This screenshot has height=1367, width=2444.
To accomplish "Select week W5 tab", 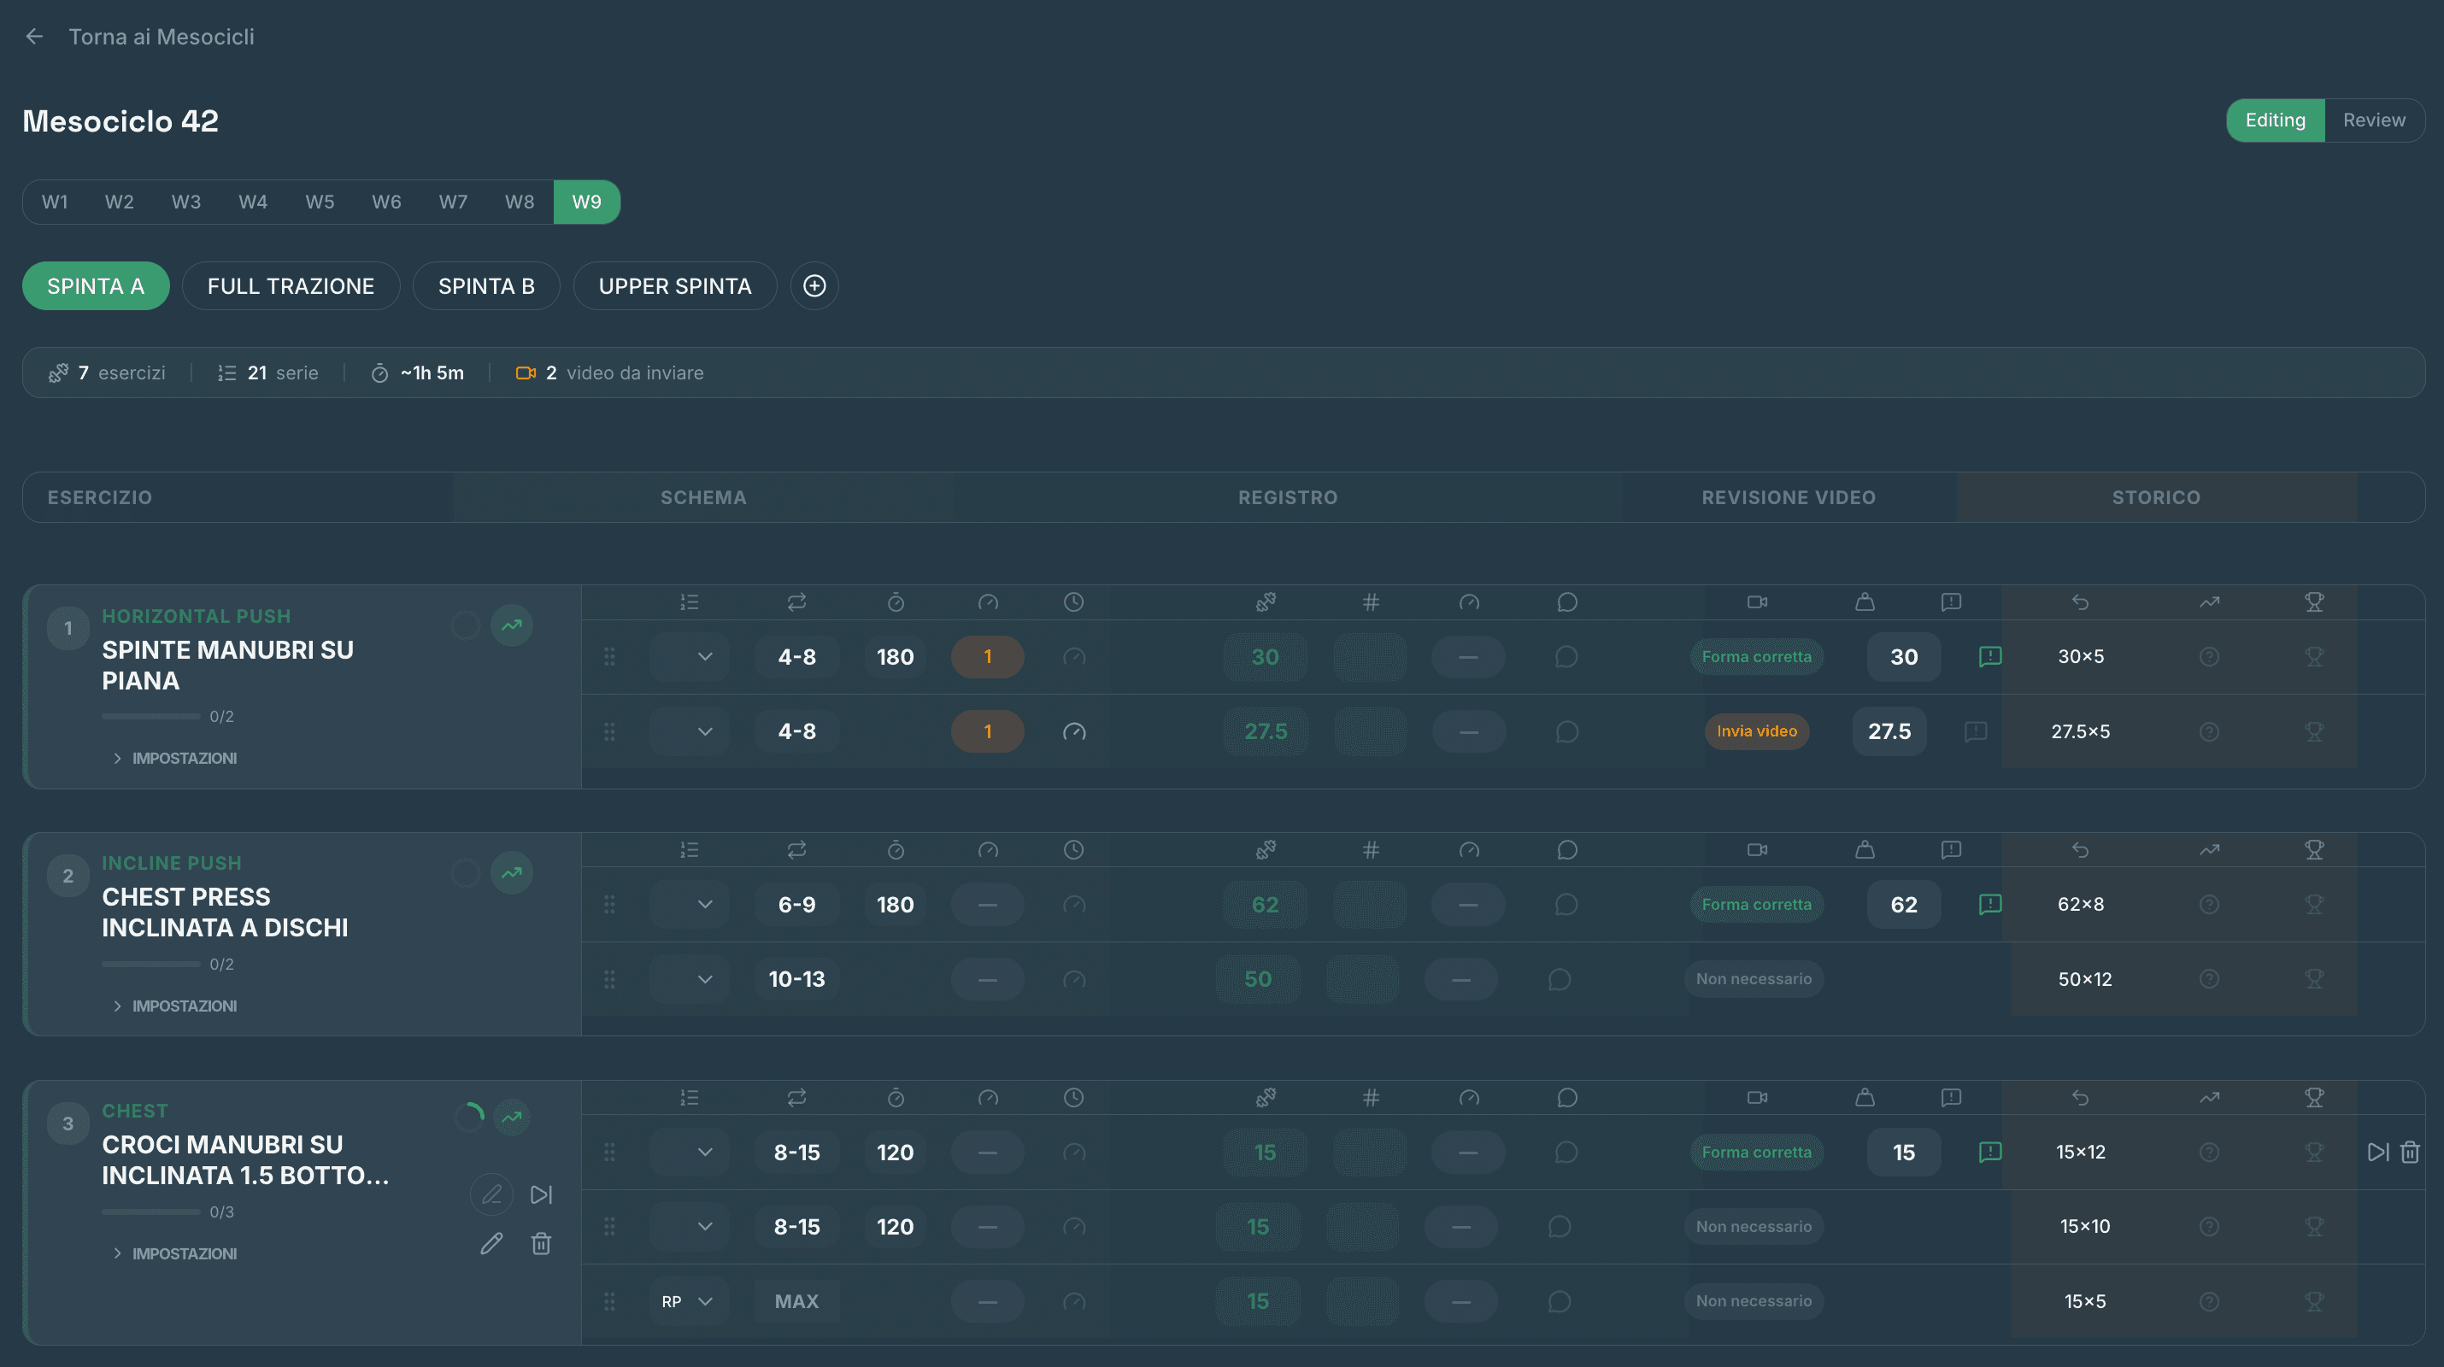I will point(320,202).
